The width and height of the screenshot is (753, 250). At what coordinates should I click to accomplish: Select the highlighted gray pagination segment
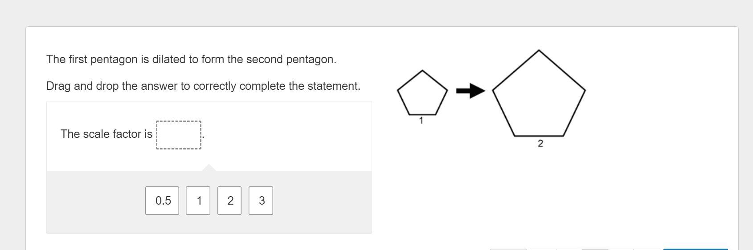point(595,249)
